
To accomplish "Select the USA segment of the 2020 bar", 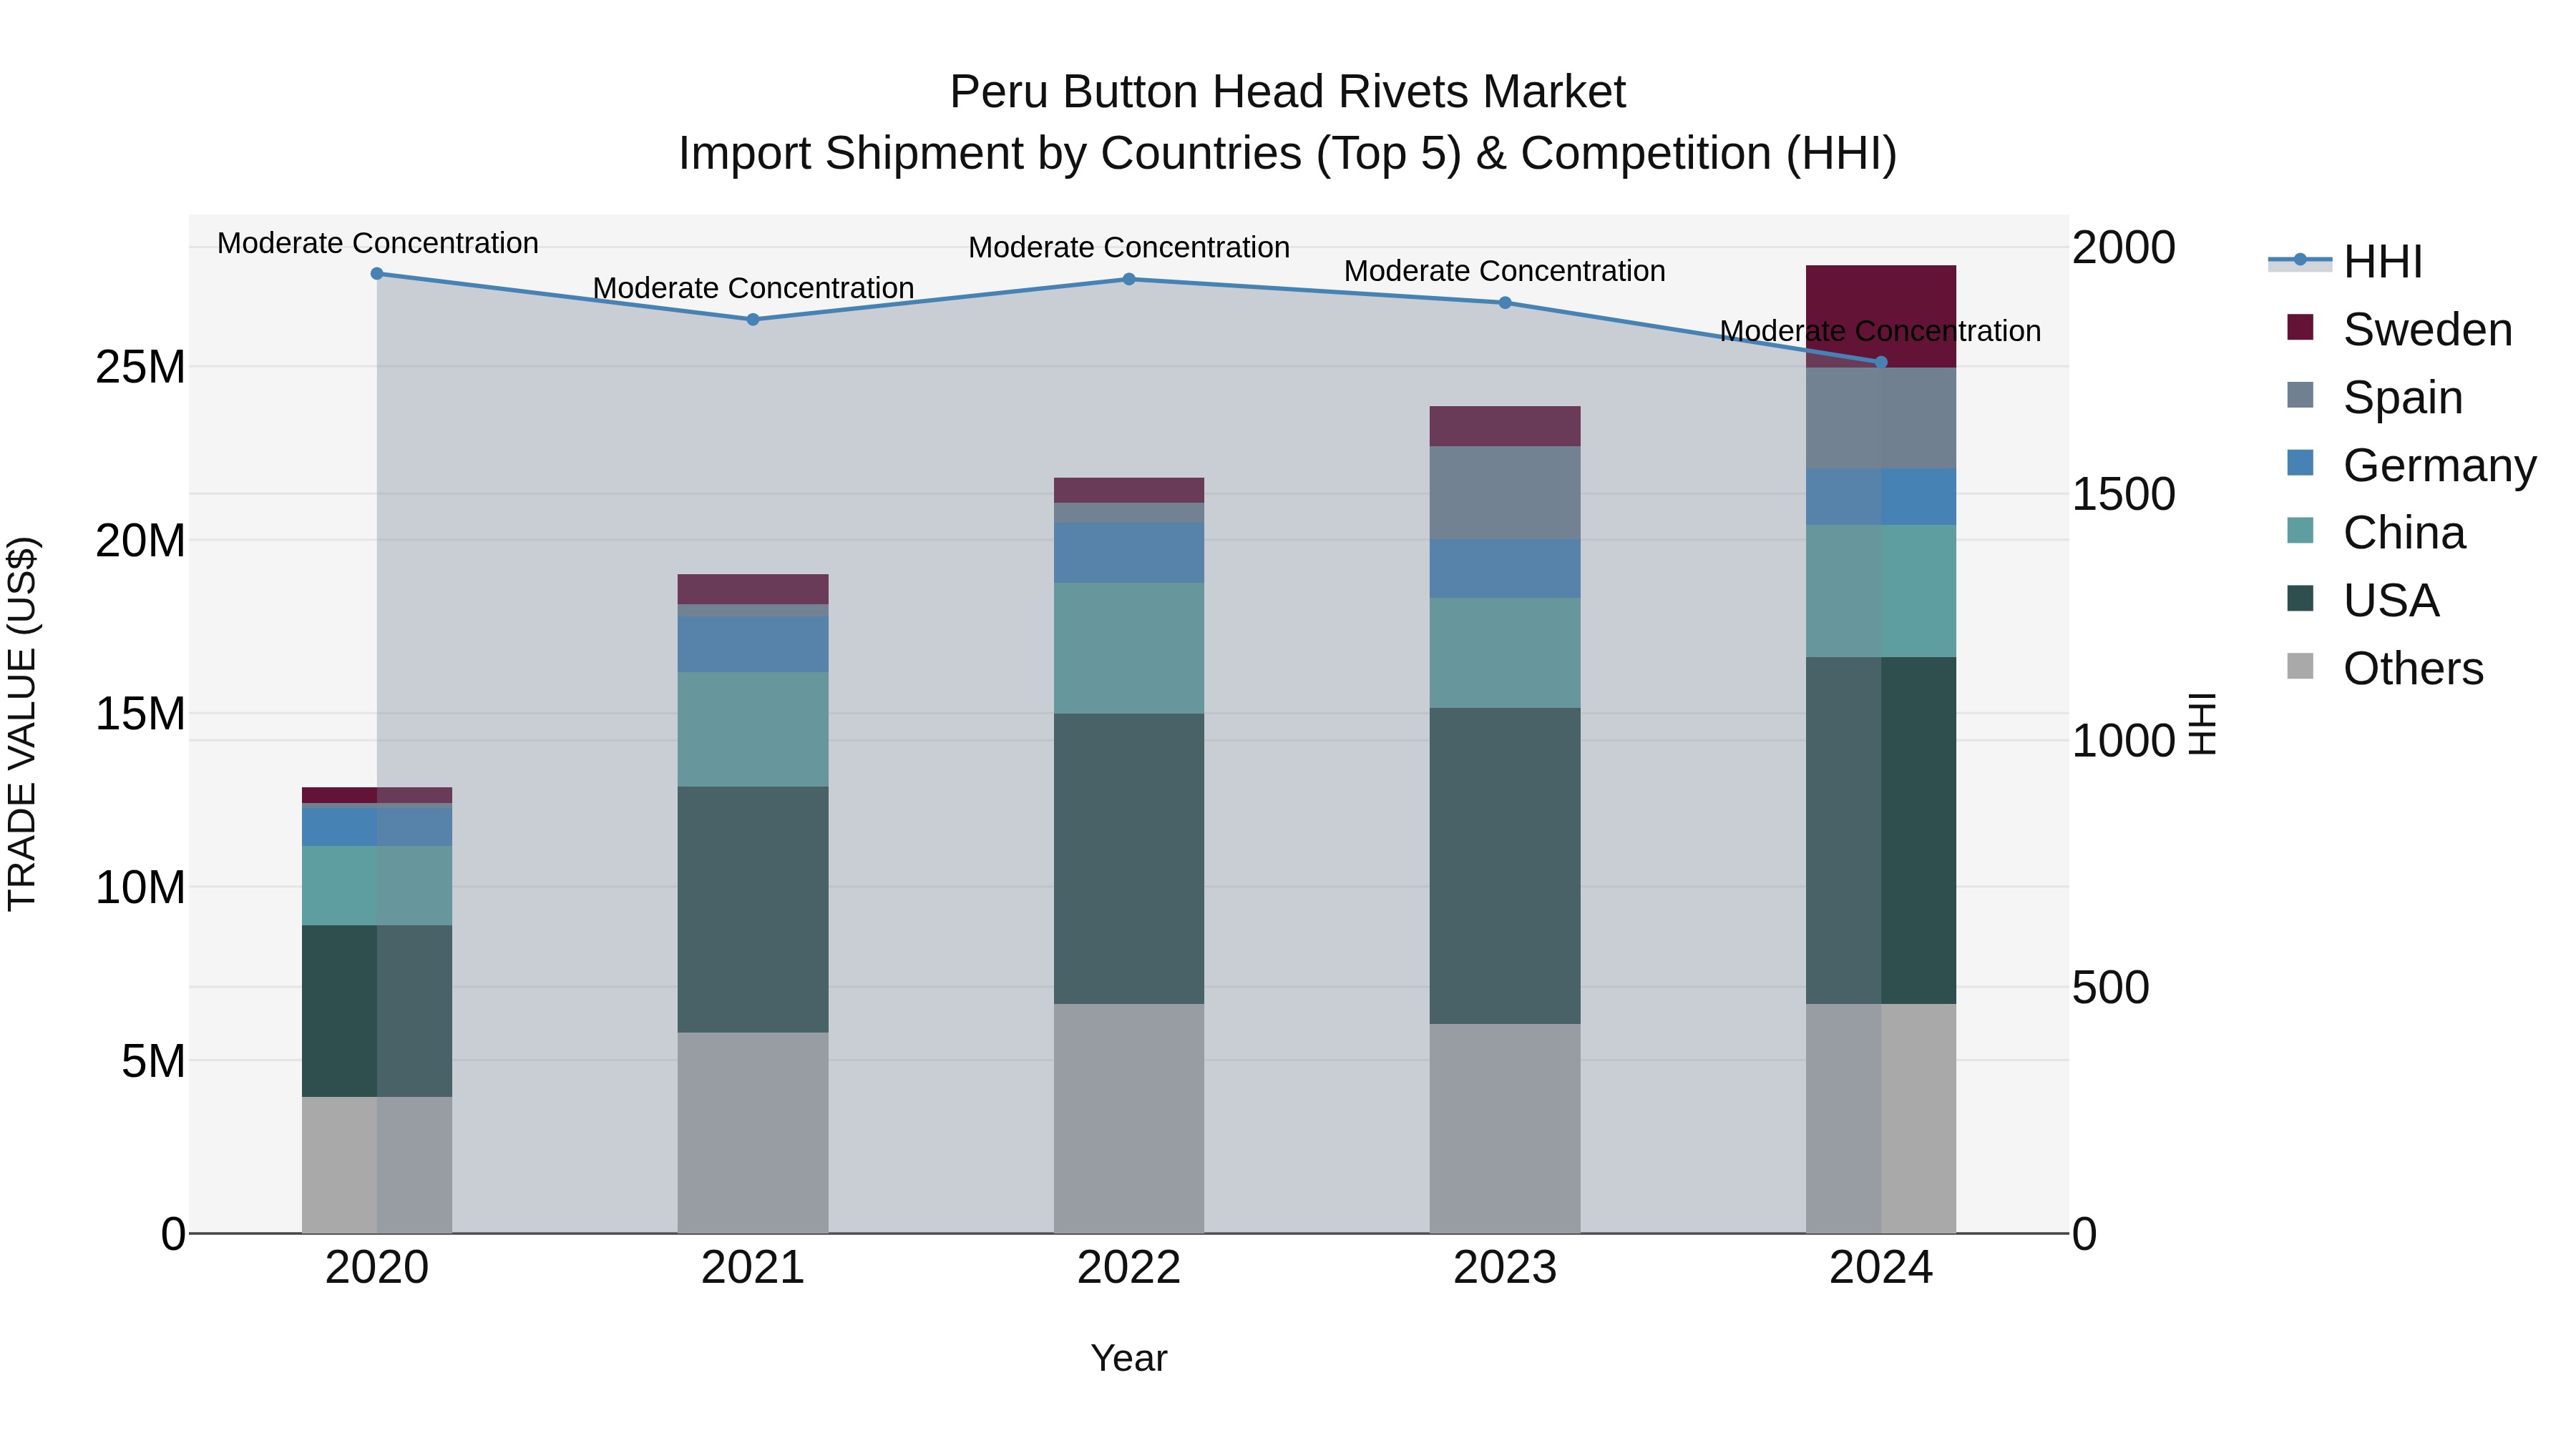I will pyautogui.click(x=377, y=1011).
